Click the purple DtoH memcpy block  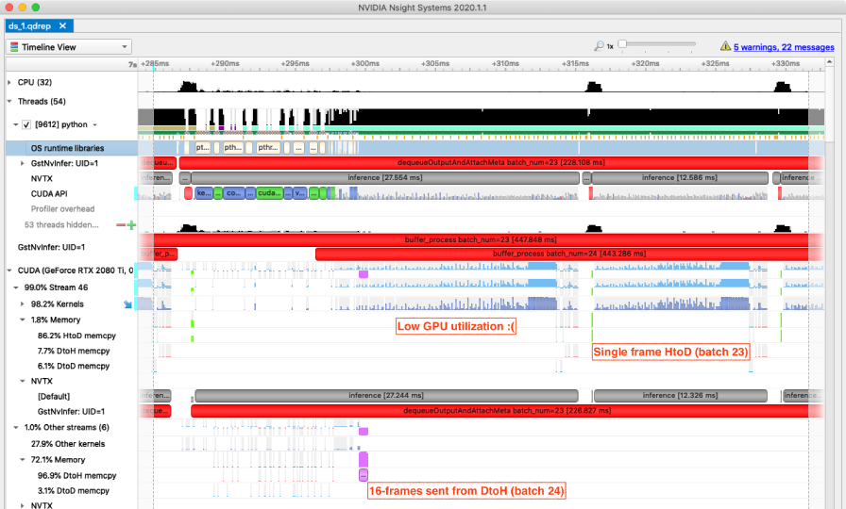[364, 475]
